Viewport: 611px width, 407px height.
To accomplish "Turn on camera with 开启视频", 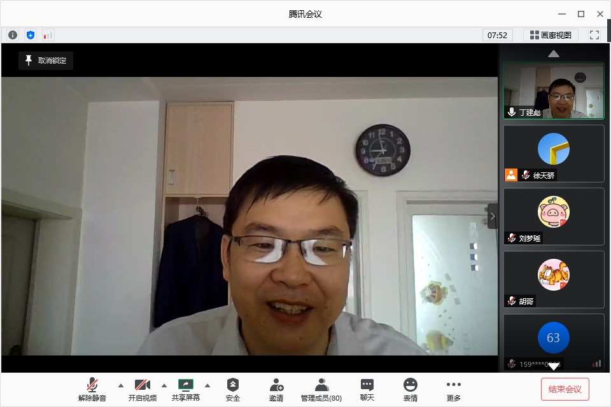I will click(143, 389).
